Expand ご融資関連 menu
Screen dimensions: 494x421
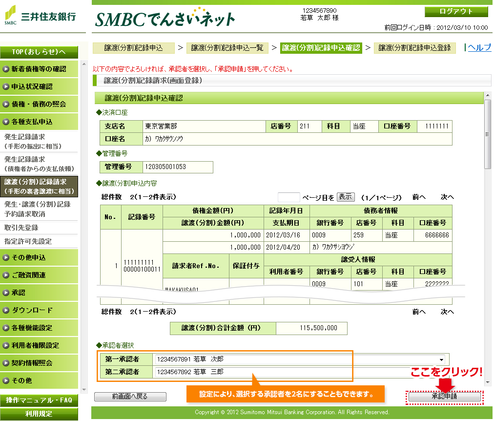(39, 275)
